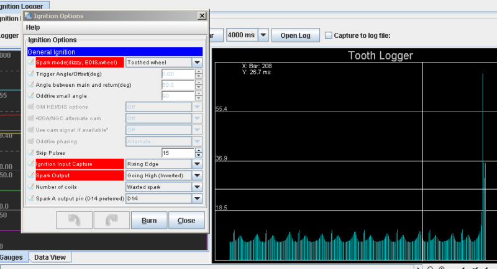This screenshot has height=269, width=497.
Task: Click the Open Log button
Action: 295,35
